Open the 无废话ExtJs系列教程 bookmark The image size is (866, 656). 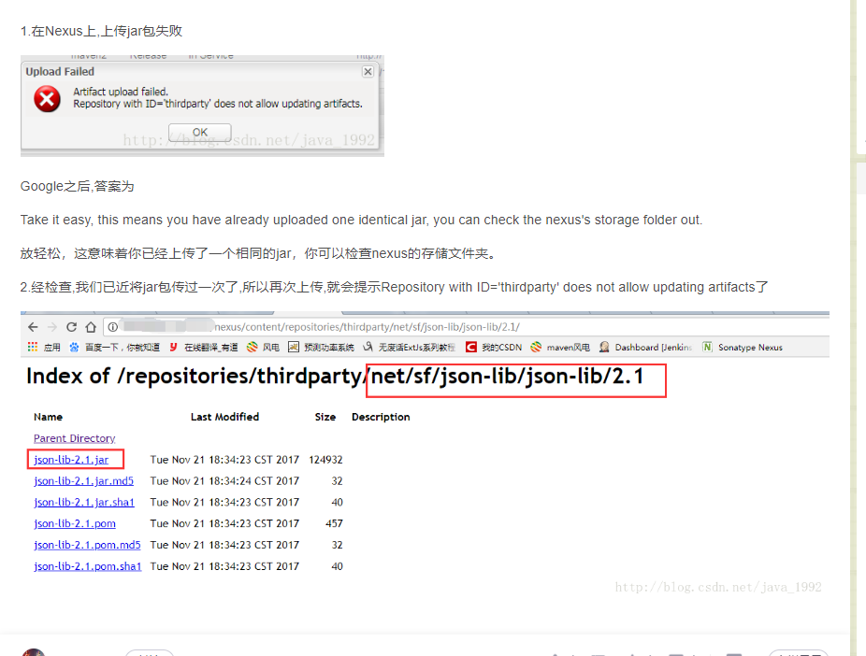pyautogui.click(x=410, y=347)
